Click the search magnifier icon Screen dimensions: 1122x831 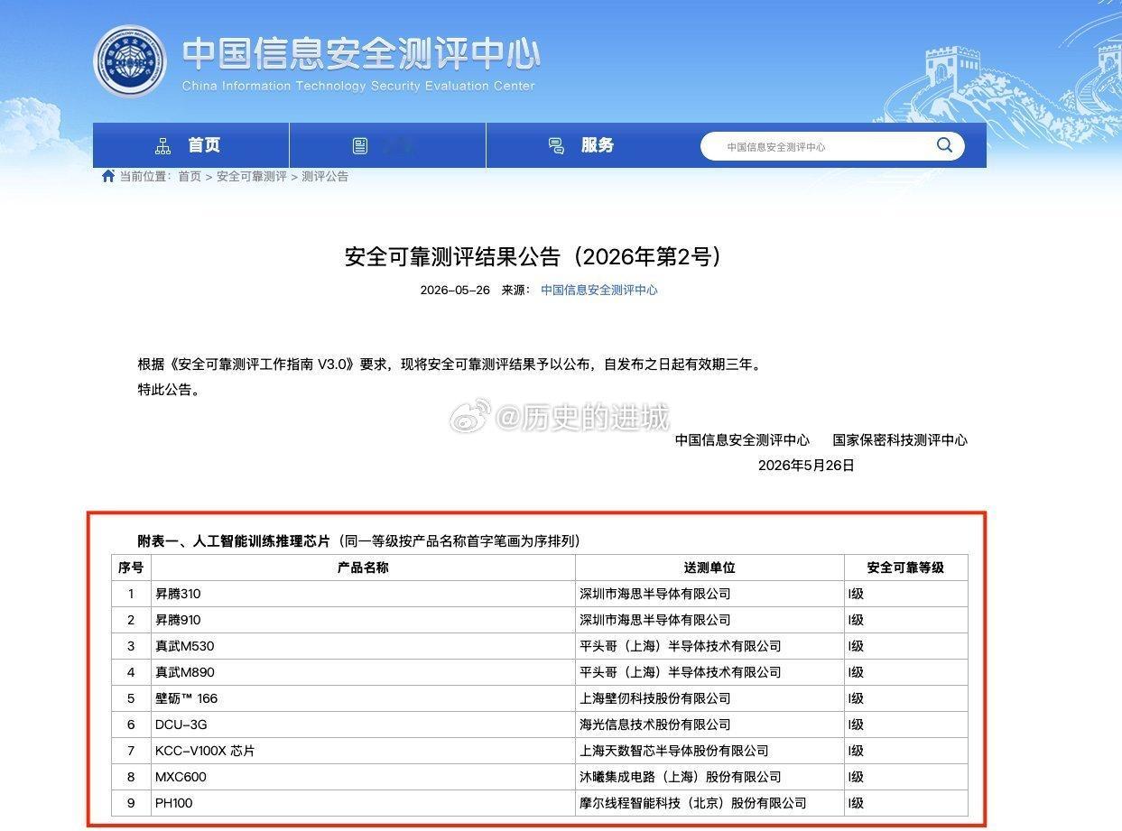pos(944,145)
